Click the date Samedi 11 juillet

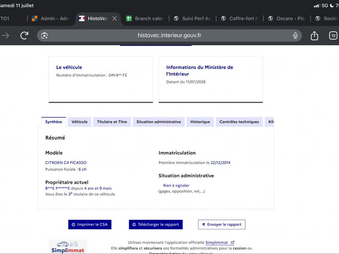(17, 6)
